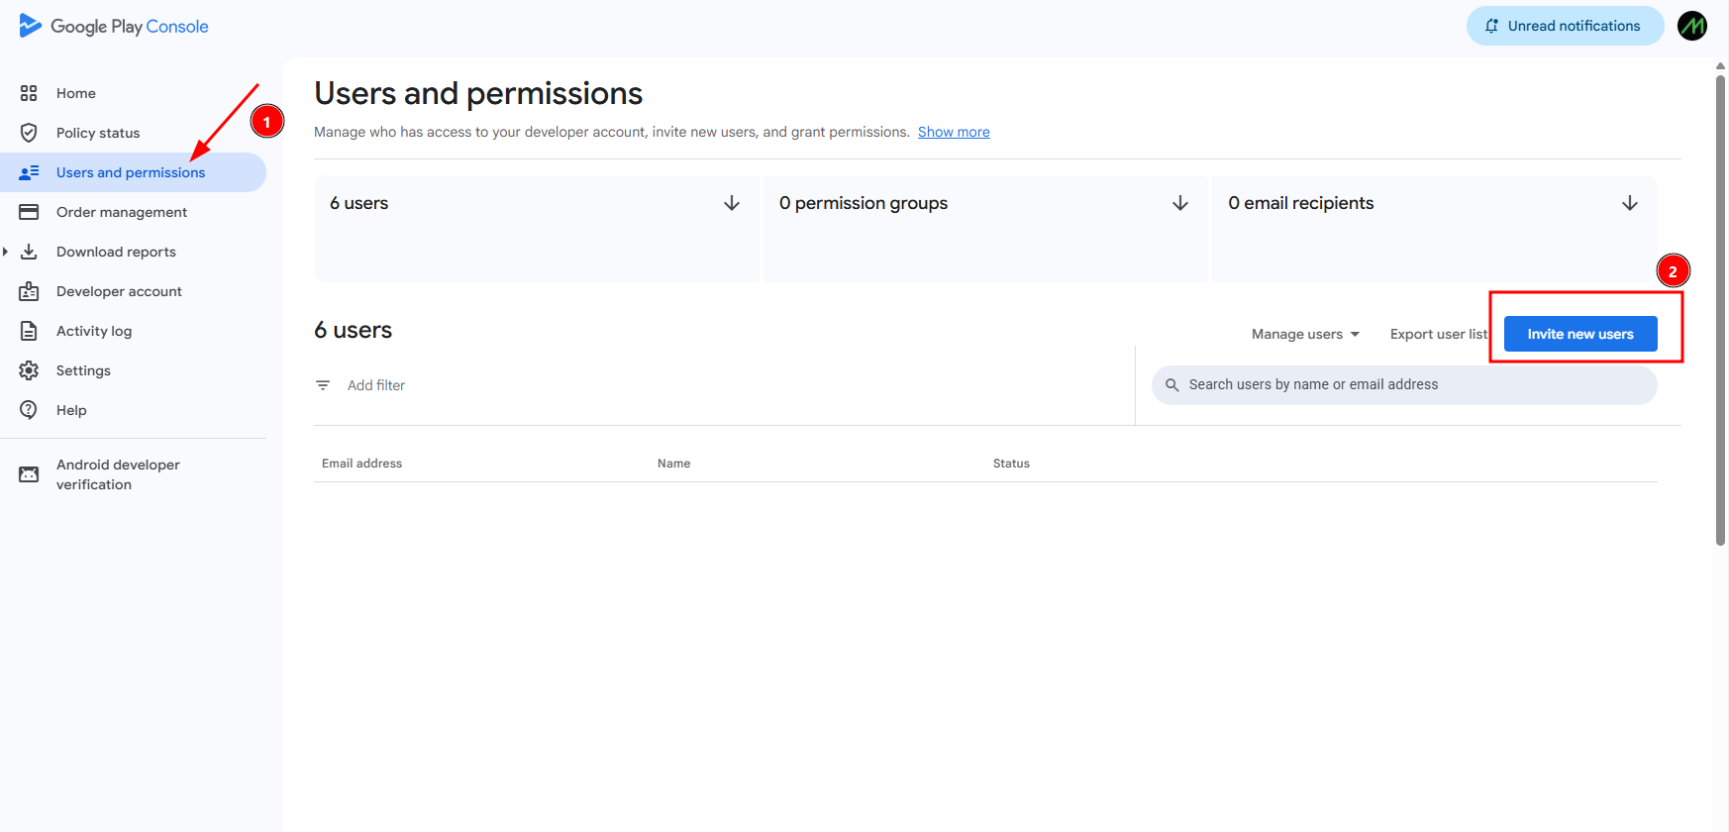Click the Help question mark icon
This screenshot has width=1729, height=832.
point(29,410)
